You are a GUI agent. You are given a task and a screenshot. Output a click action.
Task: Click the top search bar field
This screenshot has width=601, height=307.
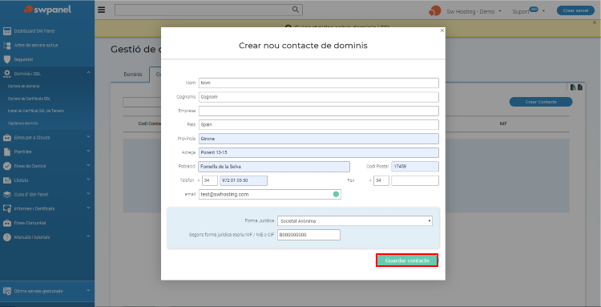[x=208, y=10]
